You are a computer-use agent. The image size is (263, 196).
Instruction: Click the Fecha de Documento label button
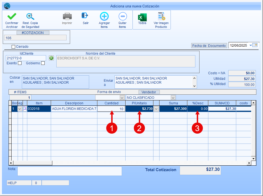(209, 46)
